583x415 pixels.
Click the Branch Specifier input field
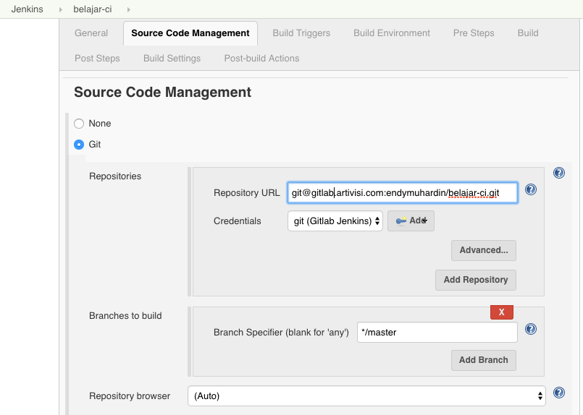point(437,333)
